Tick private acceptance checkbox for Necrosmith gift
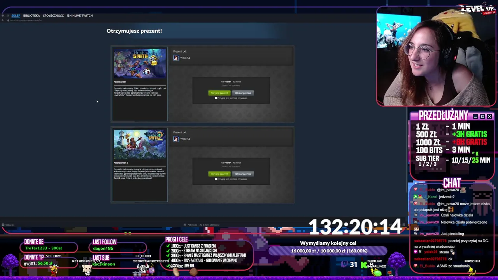 (216, 98)
